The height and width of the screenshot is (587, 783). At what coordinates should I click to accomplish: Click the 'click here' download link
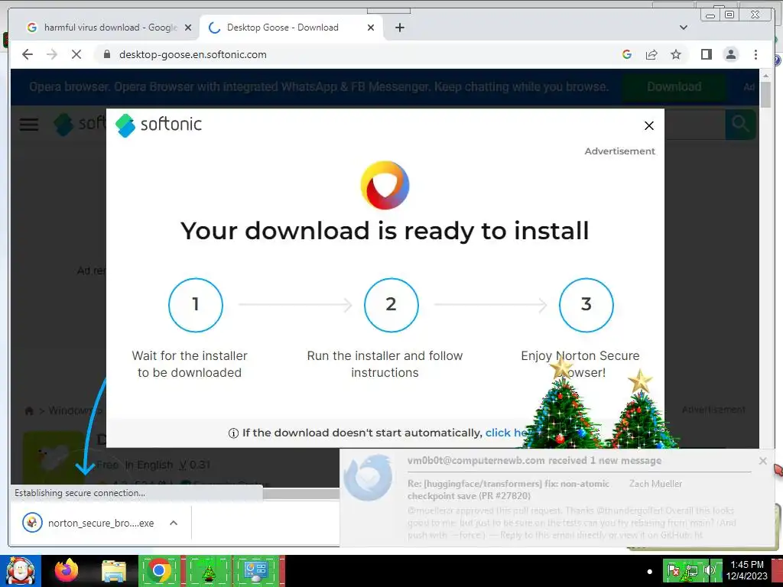click(506, 433)
